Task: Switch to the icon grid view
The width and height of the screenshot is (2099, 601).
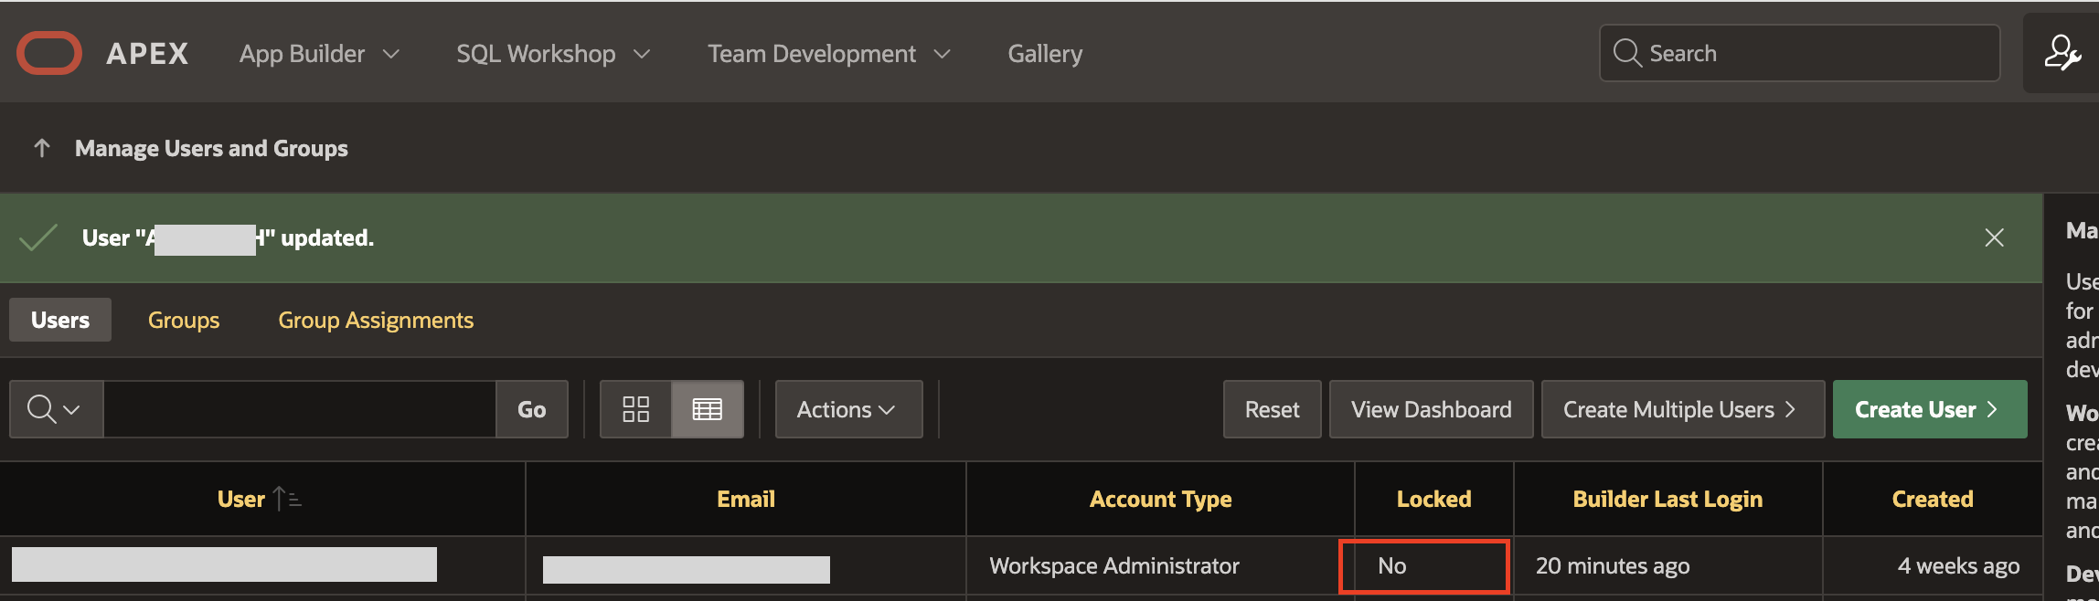Action: click(x=635, y=409)
